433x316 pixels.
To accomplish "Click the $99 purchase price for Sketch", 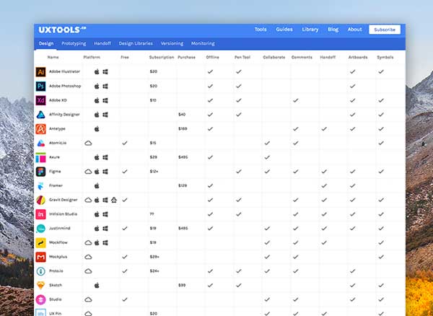I will pos(182,286).
